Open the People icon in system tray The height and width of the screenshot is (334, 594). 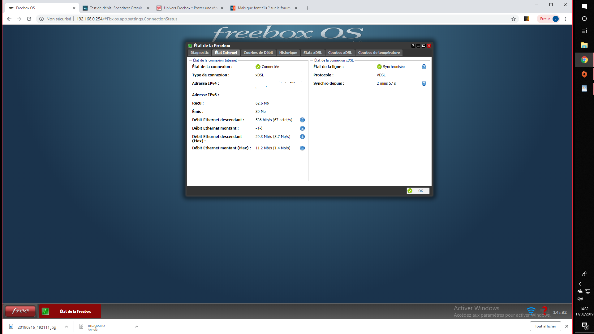(x=584, y=274)
